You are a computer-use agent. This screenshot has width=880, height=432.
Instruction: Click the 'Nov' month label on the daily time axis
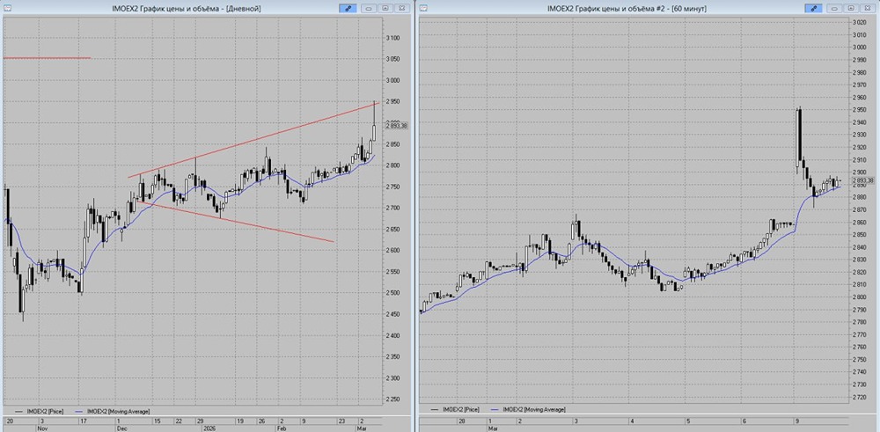tap(43, 428)
